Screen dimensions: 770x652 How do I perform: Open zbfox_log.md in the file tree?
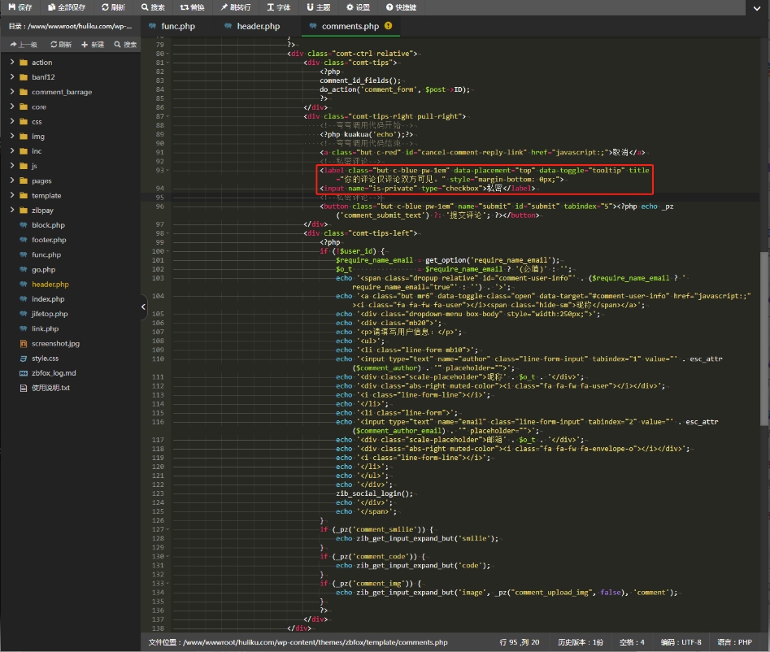click(x=54, y=373)
